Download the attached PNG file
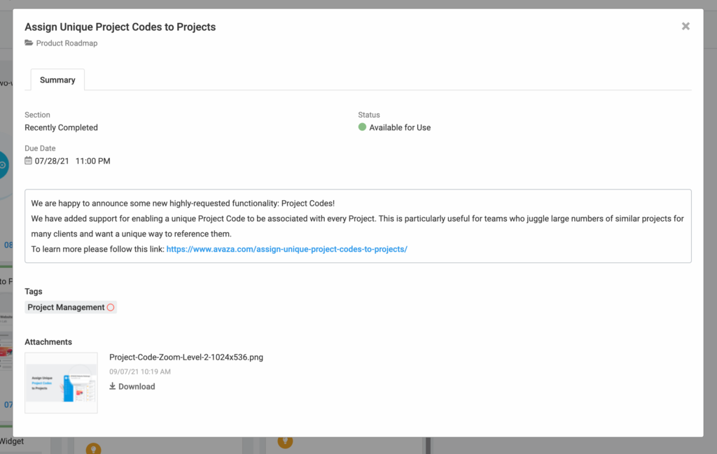717x454 pixels. tap(137, 387)
